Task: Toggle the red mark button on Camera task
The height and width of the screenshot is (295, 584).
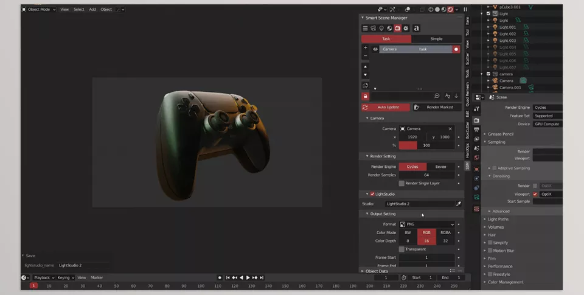Action: (456, 49)
